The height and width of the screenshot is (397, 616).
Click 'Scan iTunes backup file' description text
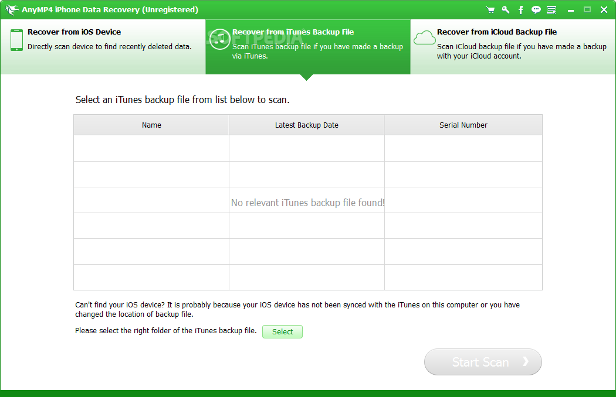317,52
